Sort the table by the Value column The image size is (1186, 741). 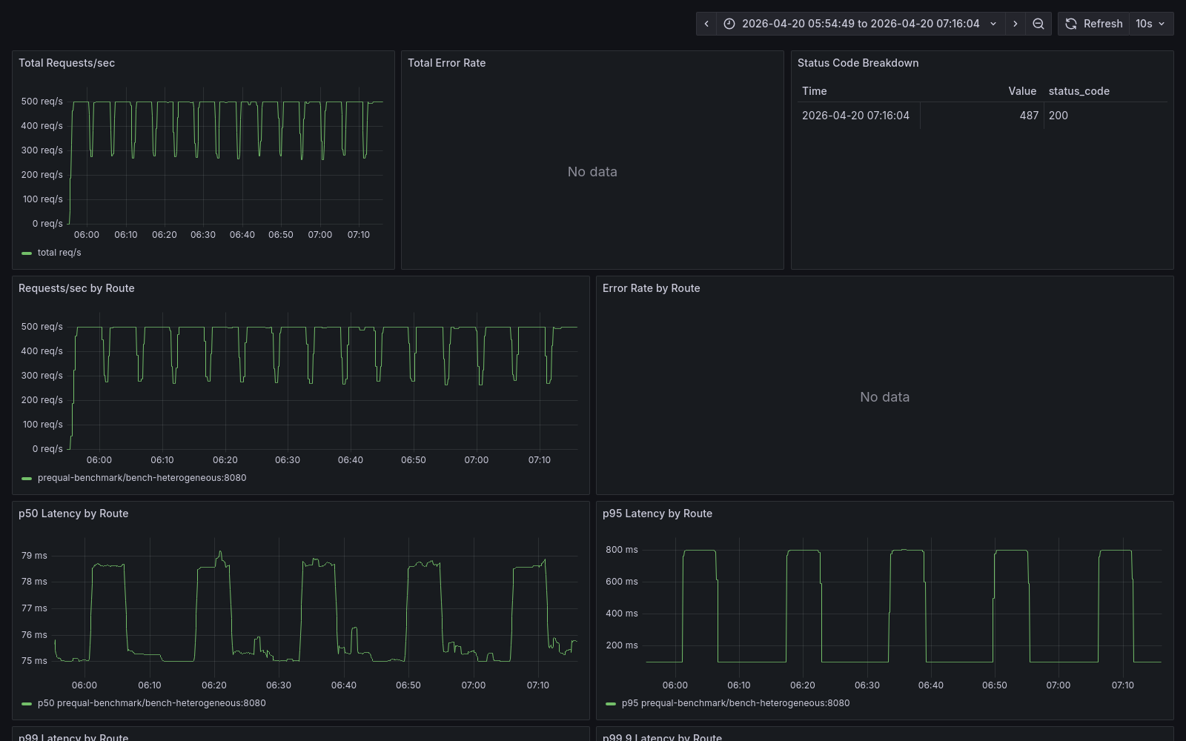click(1022, 90)
